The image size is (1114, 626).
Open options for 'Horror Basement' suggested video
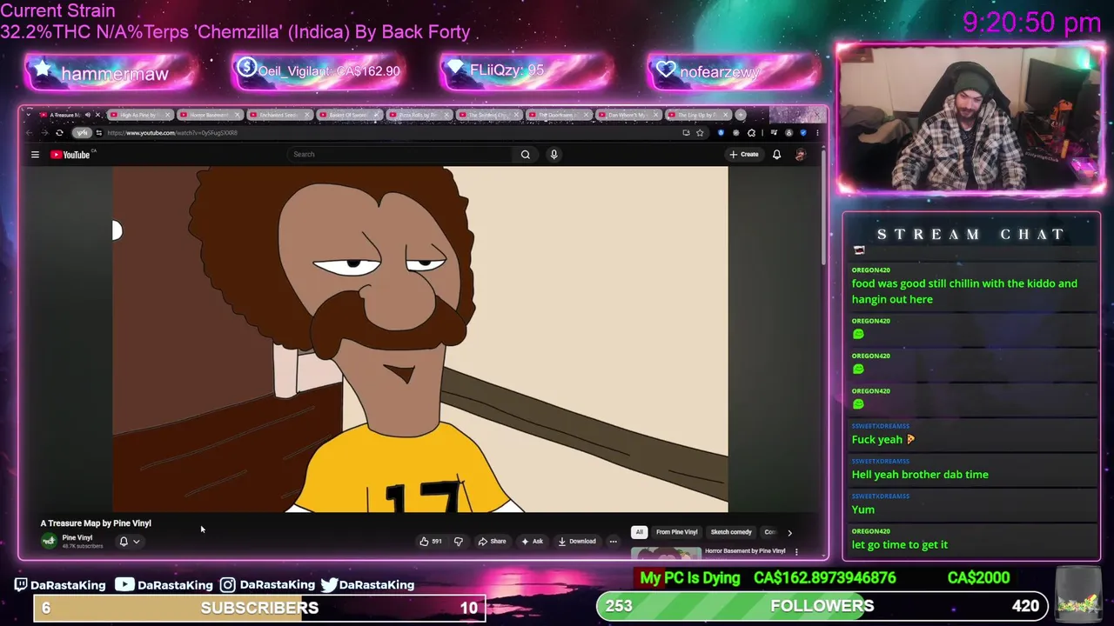pos(795,551)
